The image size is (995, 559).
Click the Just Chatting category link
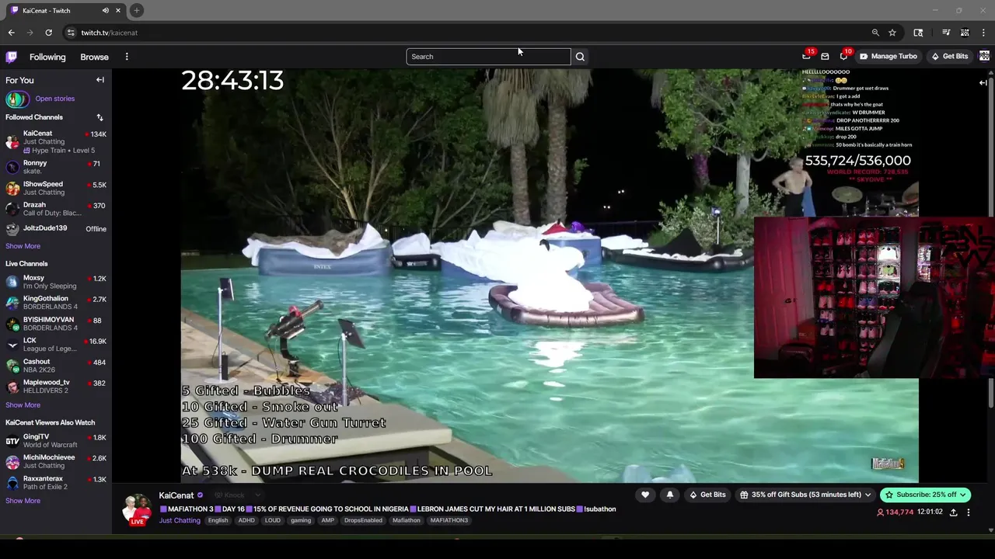pyautogui.click(x=180, y=520)
